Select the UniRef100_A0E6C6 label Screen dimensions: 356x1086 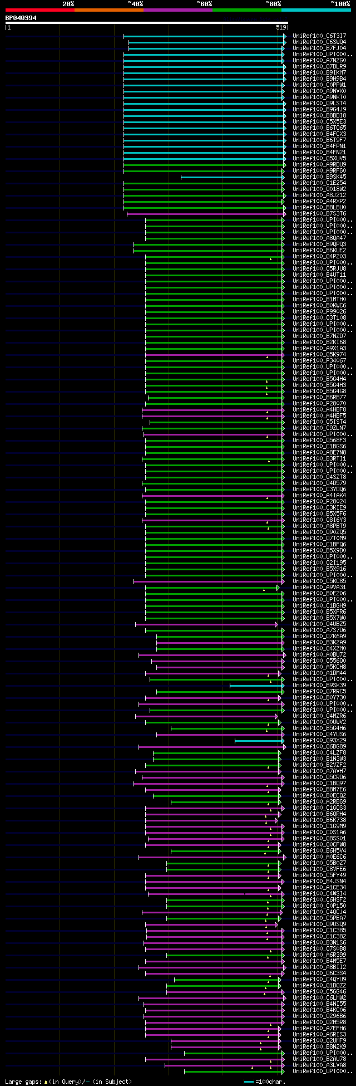(x=319, y=857)
